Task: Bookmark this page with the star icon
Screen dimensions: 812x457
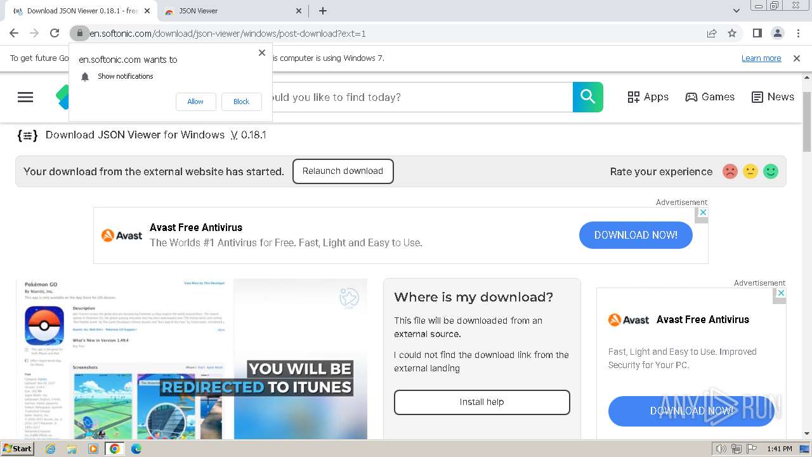Action: (x=732, y=33)
